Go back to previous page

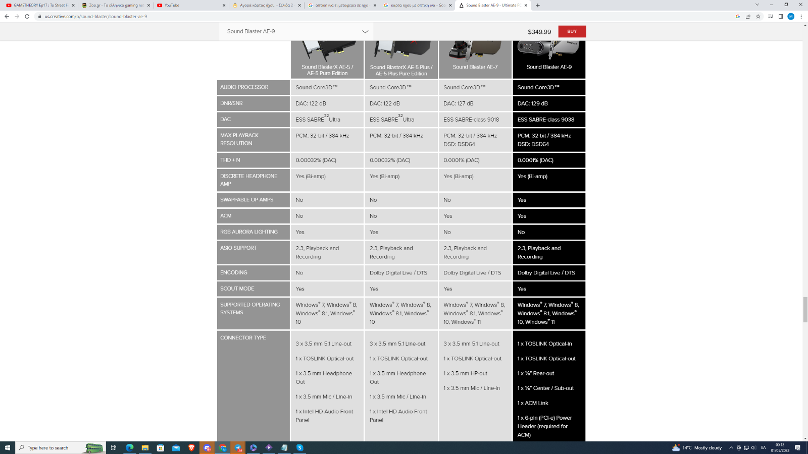(x=7, y=16)
